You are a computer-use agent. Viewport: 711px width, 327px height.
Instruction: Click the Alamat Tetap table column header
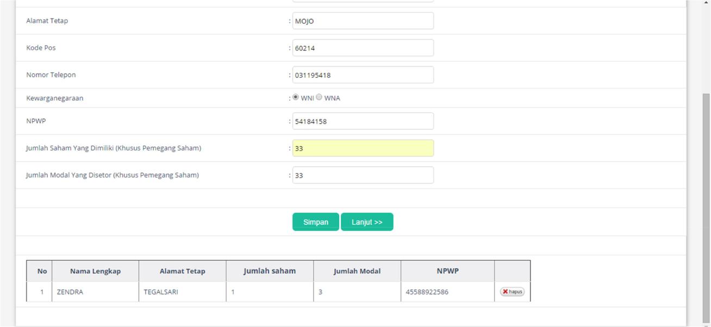(x=182, y=271)
